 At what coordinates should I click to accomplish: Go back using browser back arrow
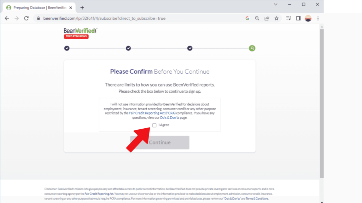tap(7, 18)
